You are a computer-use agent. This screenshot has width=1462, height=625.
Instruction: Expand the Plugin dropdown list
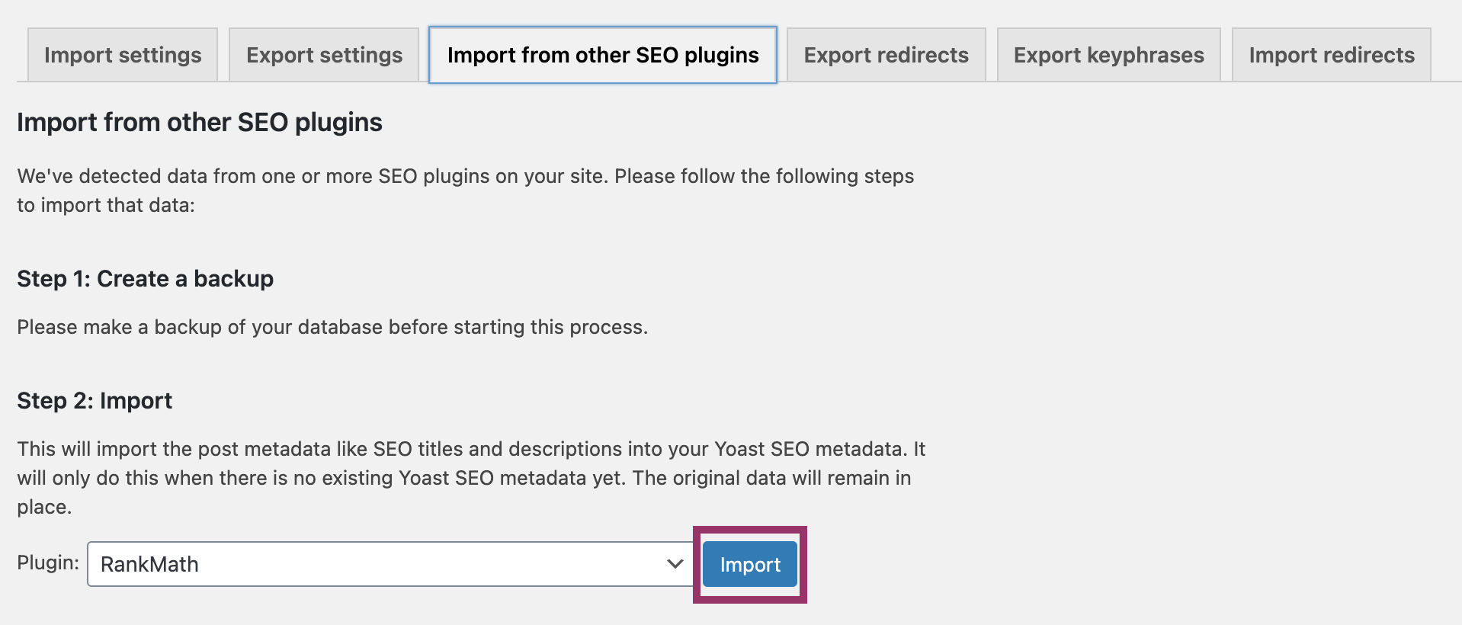[x=389, y=564]
